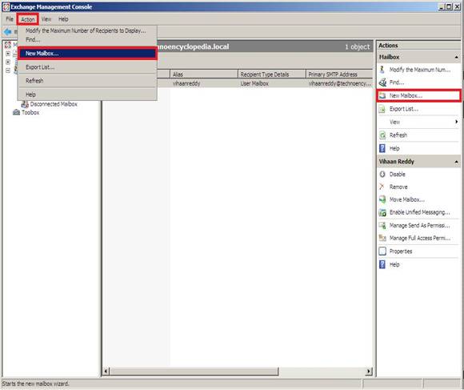Click New Mailbox... link in Actions pane
Screen dimensions: 464x390
click(406, 95)
